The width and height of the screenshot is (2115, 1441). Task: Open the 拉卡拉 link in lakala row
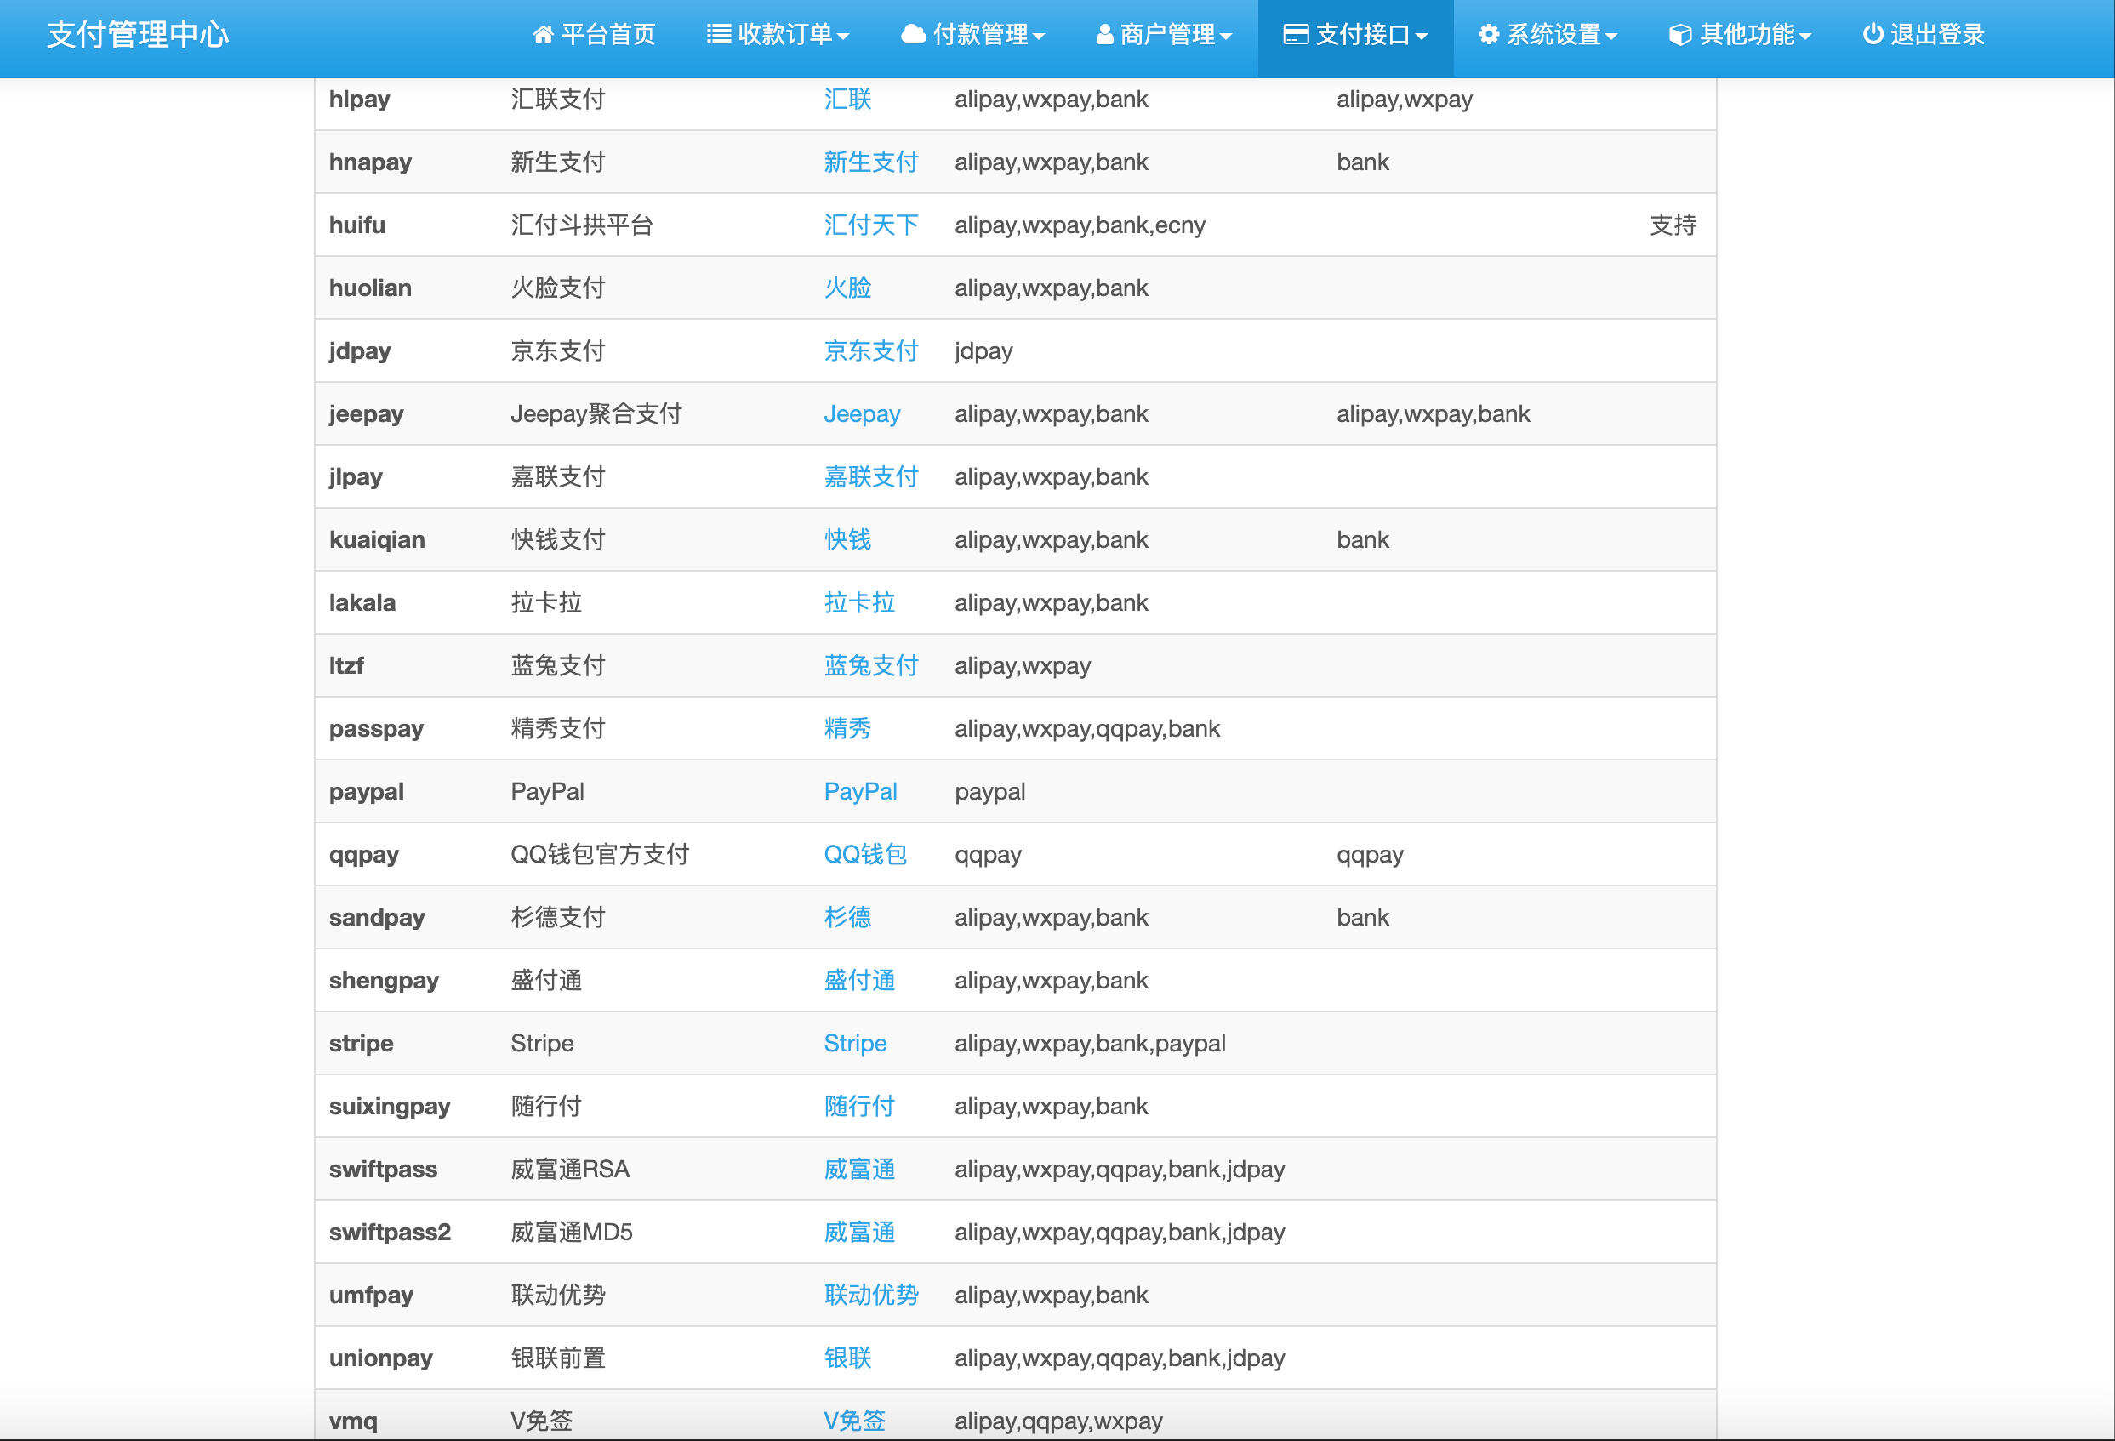coord(858,602)
